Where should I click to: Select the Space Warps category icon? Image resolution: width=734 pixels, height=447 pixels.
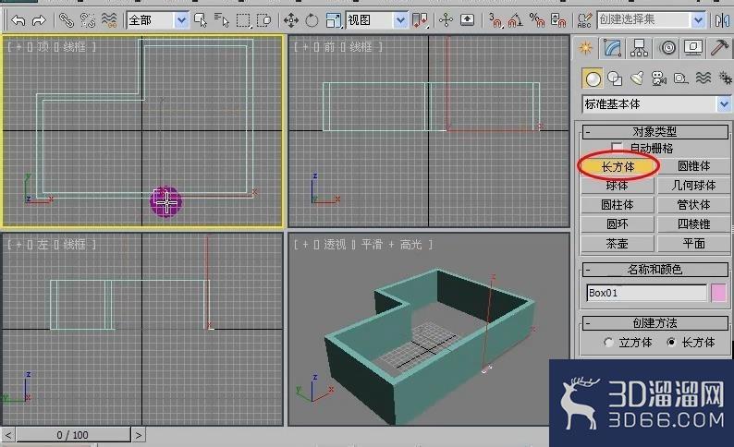tap(703, 79)
